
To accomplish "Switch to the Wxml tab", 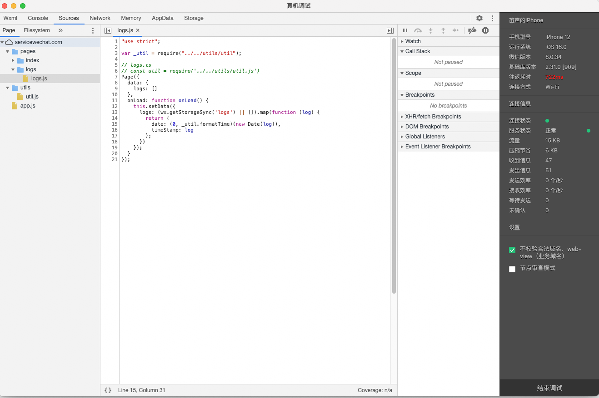I will point(10,18).
